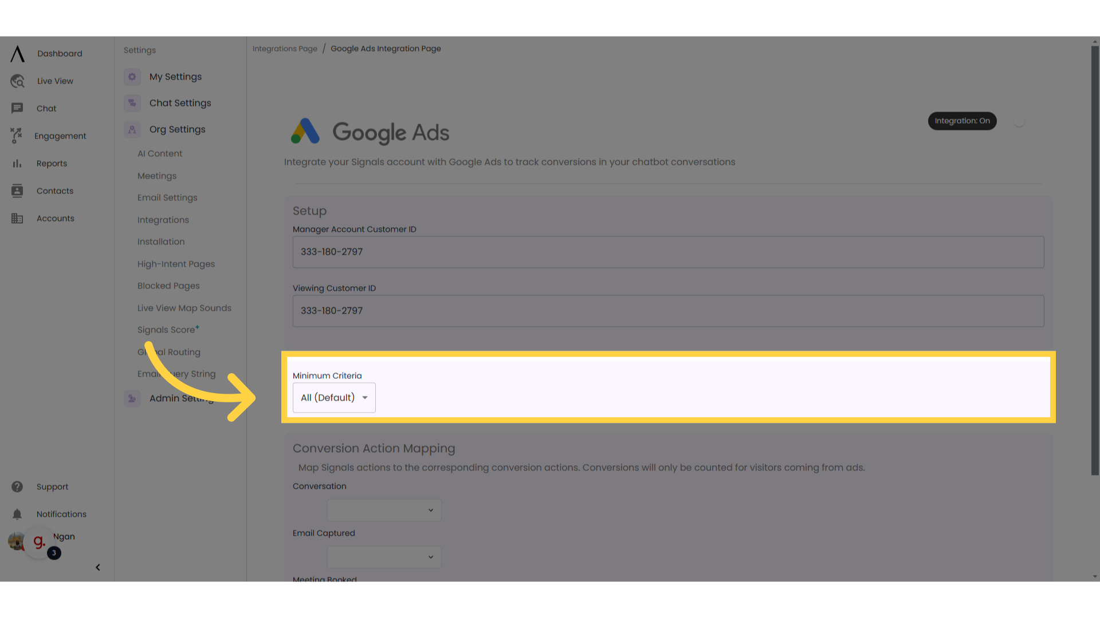
Task: Click the Manager Account Customer ID field
Action: (x=668, y=252)
